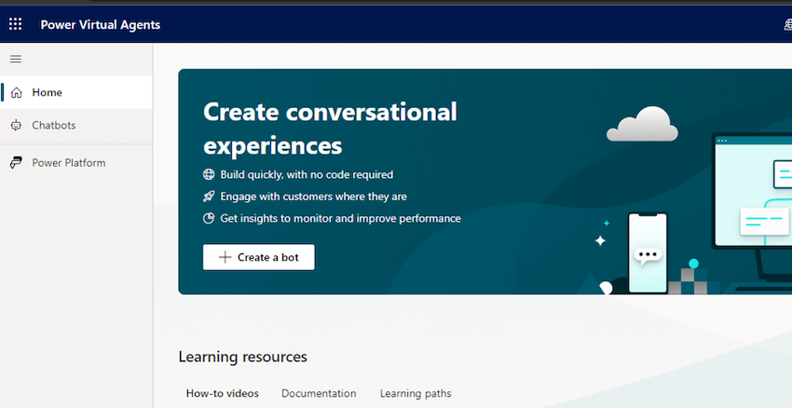Viewport: 792px width, 408px height.
Task: Click the Home house icon in sidebar
Action: [16, 92]
